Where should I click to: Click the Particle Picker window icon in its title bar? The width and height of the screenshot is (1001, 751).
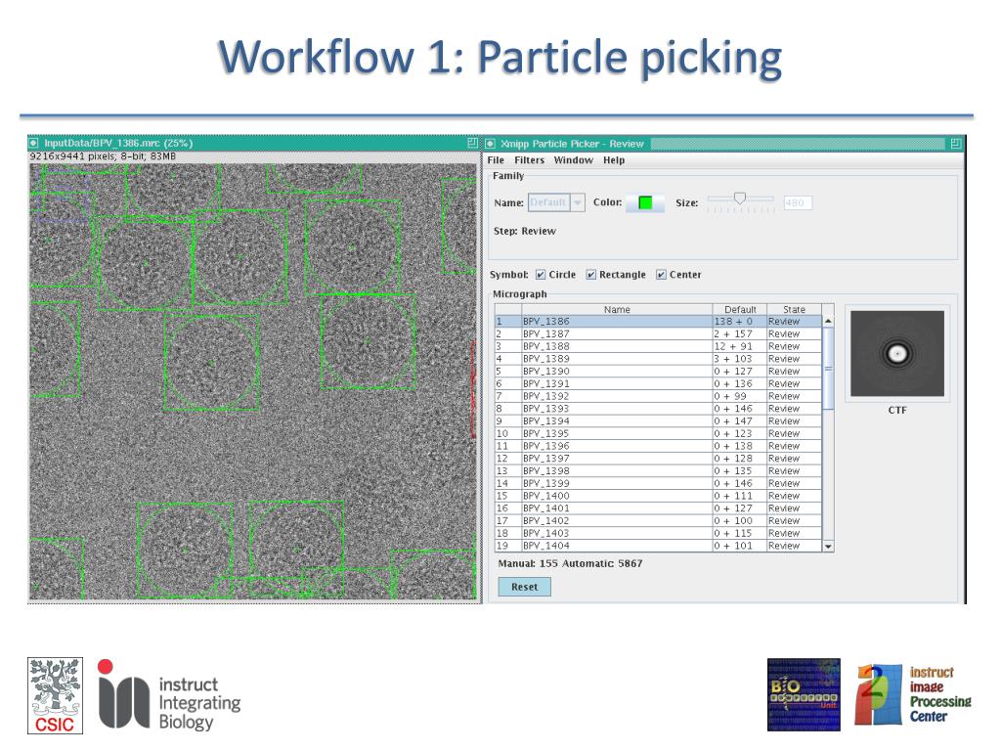coord(491,144)
